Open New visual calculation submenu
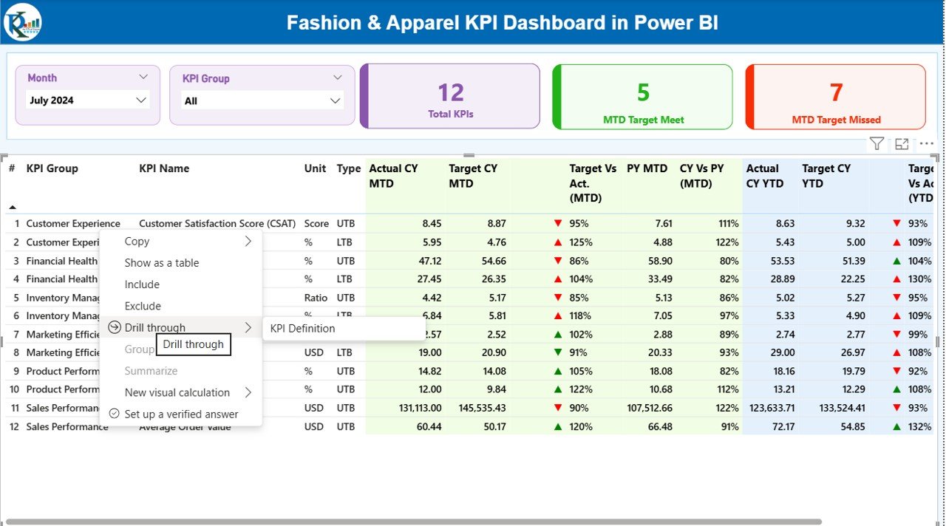946x526 pixels. (248, 392)
